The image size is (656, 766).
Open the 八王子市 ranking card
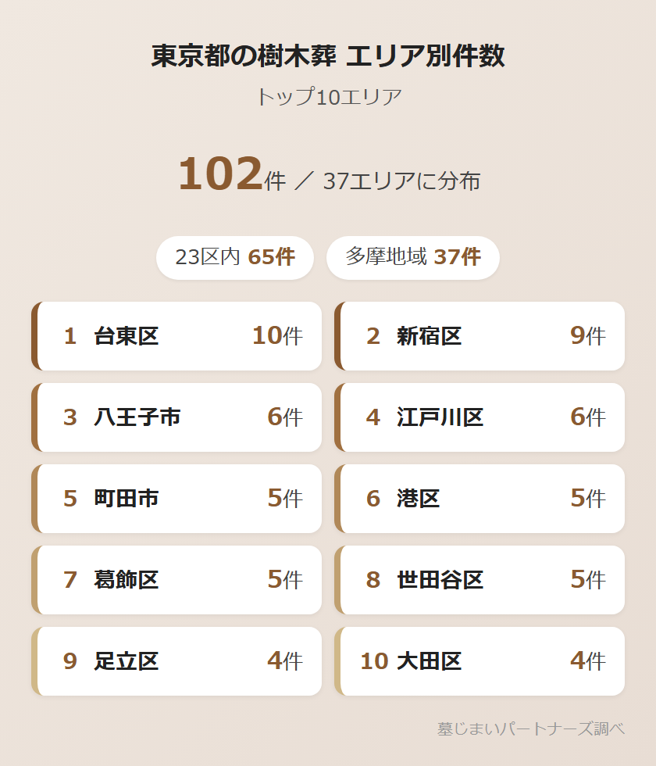click(177, 417)
